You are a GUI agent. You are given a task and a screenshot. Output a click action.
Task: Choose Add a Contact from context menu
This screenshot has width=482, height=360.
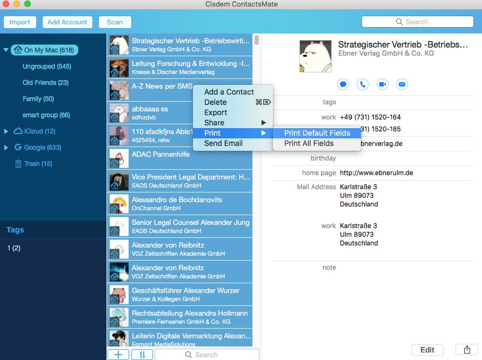tap(232, 92)
